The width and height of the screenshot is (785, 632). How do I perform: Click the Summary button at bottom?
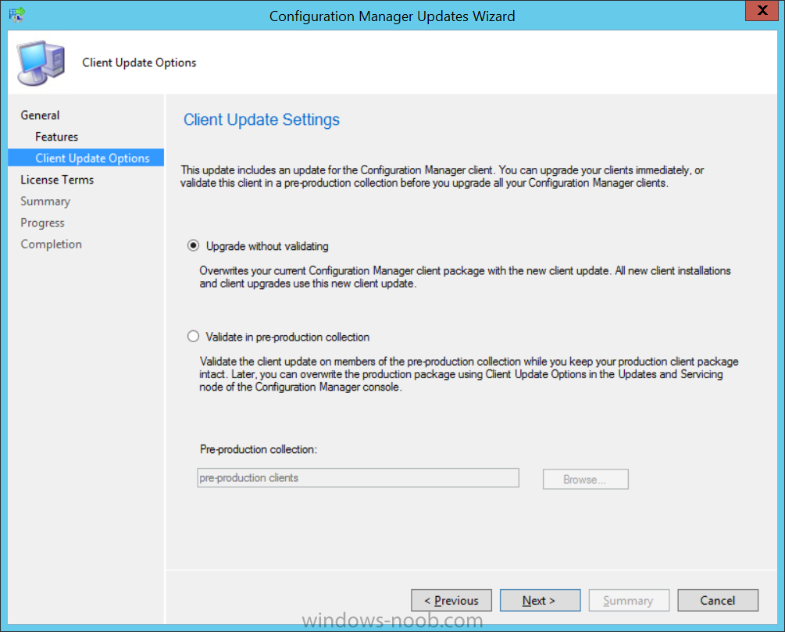point(629,600)
